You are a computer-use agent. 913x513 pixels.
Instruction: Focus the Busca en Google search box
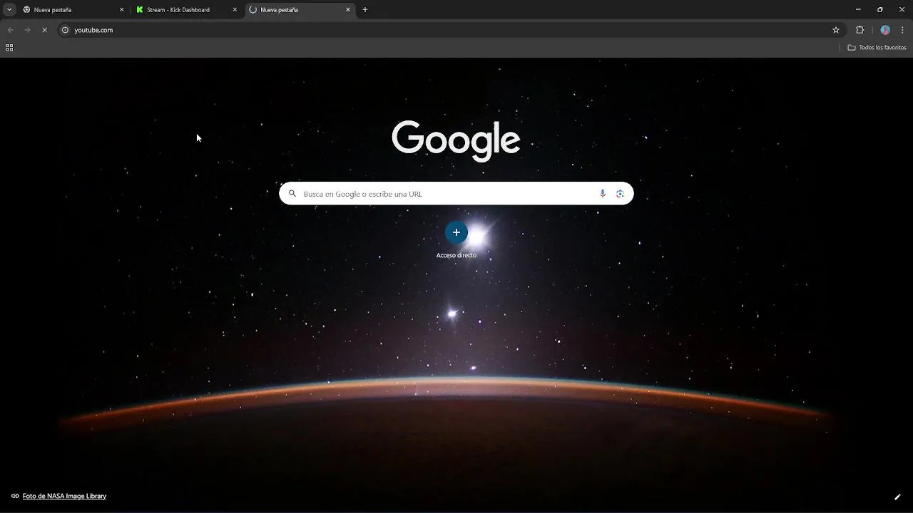point(456,194)
